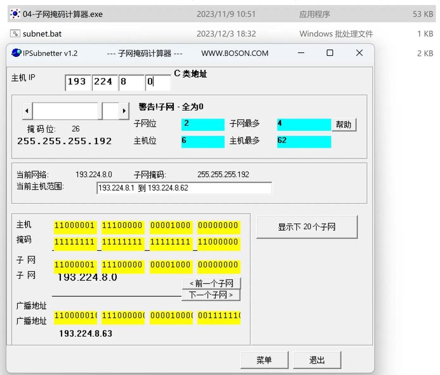Click host binary first octet 11000001

click(75, 227)
